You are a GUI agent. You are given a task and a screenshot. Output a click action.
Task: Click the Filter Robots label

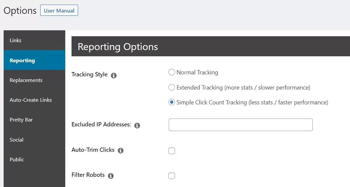tap(88, 175)
